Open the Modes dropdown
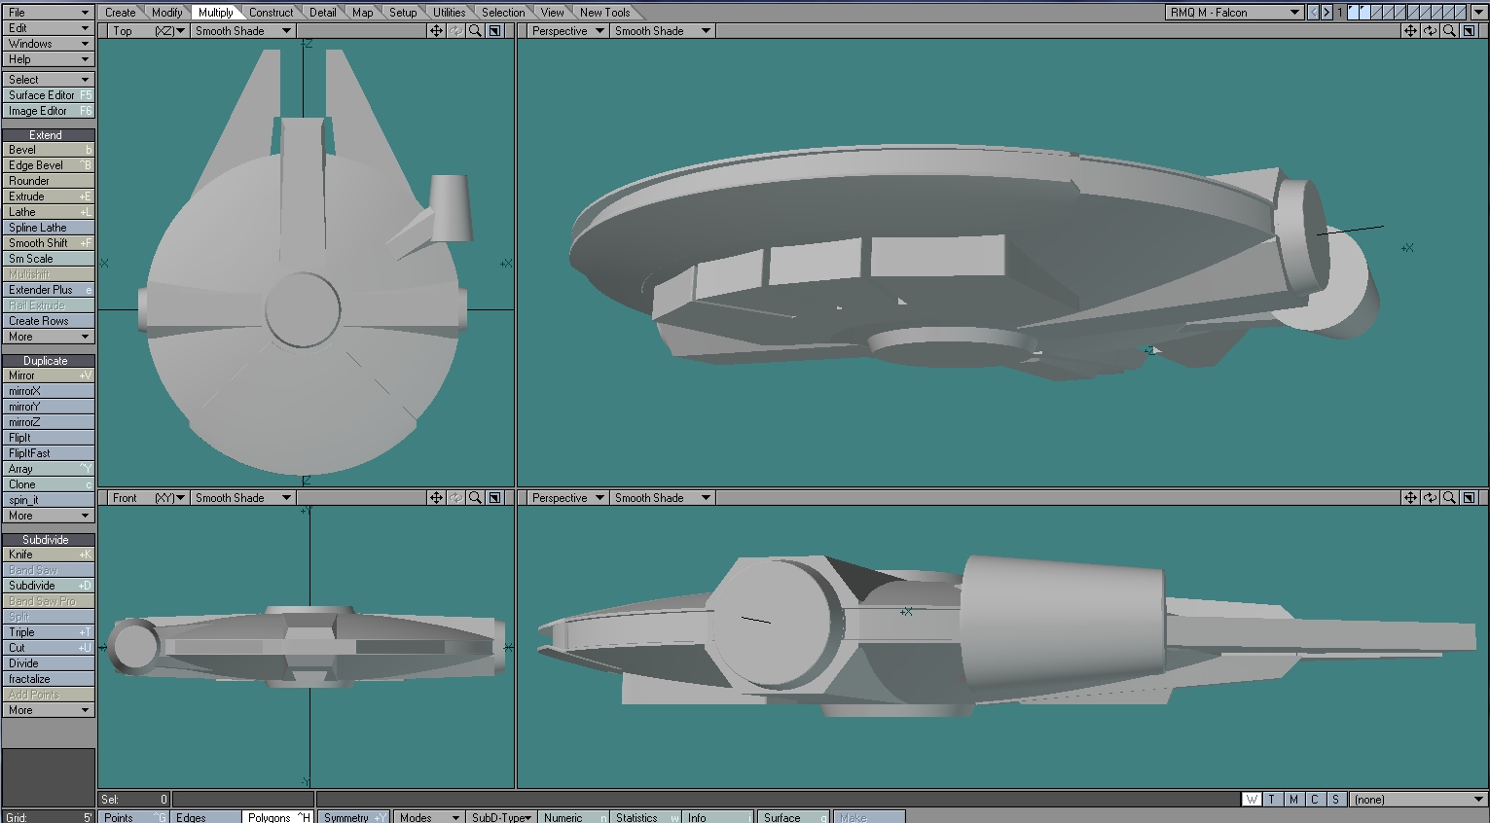The height and width of the screenshot is (823, 1490). 428,817
